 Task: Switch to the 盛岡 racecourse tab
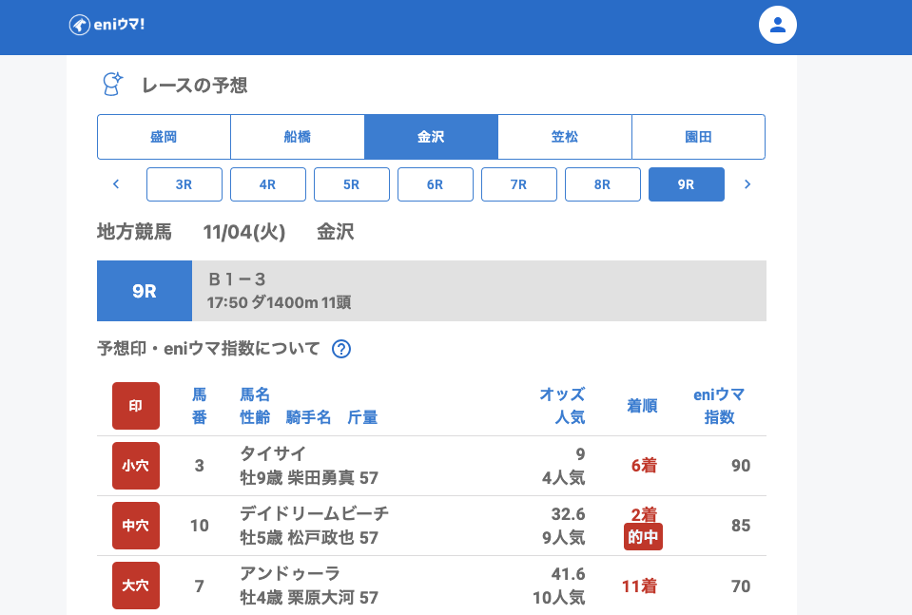pyautogui.click(x=164, y=137)
